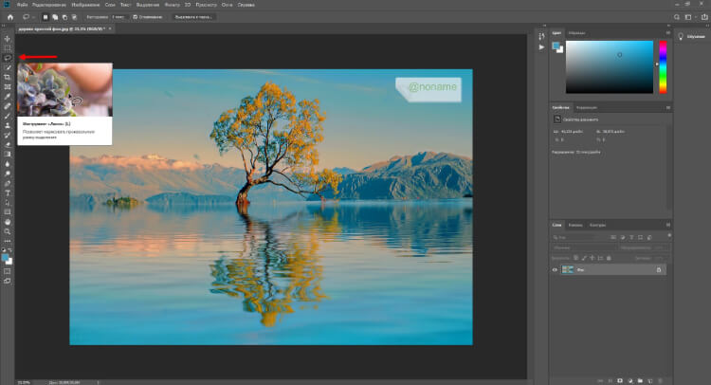Select the Crop tool
711x385 pixels.
pyautogui.click(x=8, y=78)
